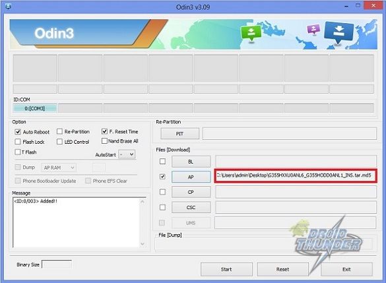Tick the checkbox next to CP

(162, 192)
